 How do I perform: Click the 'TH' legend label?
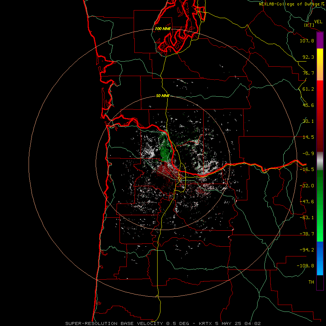(x=311, y=282)
